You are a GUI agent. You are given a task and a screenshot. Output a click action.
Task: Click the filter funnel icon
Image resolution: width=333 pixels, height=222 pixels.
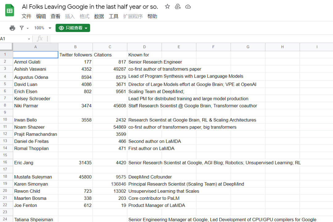tap(22, 28)
